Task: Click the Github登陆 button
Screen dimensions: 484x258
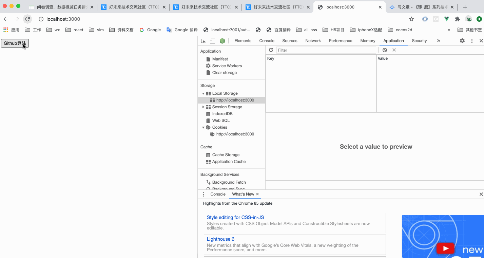Action: pyautogui.click(x=15, y=43)
